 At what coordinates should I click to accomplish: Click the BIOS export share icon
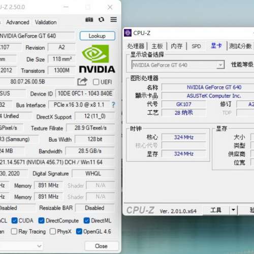pos(82,82)
